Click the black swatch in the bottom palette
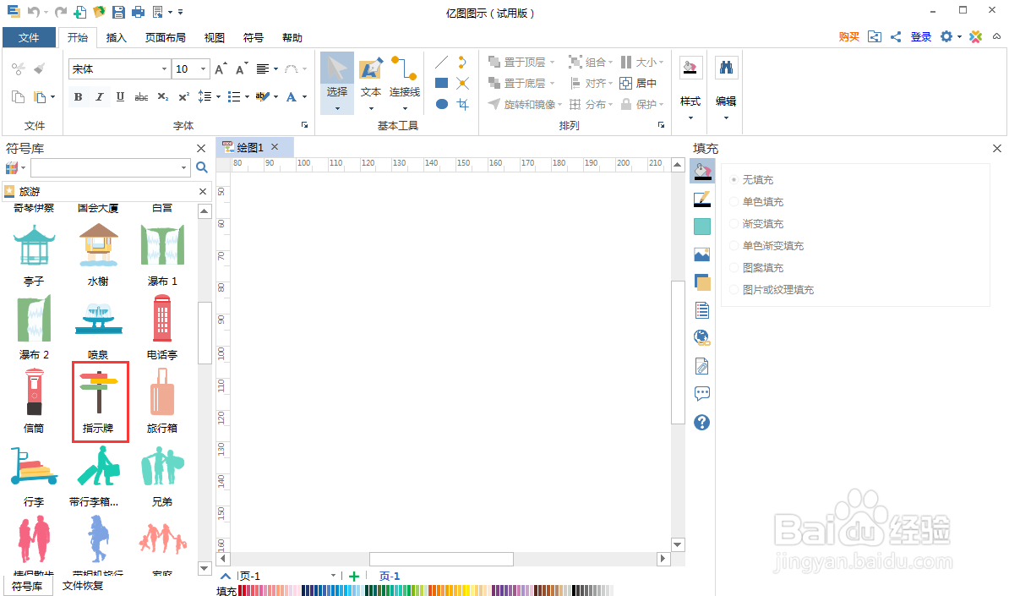This screenshot has height=596, width=1009. [x=574, y=590]
